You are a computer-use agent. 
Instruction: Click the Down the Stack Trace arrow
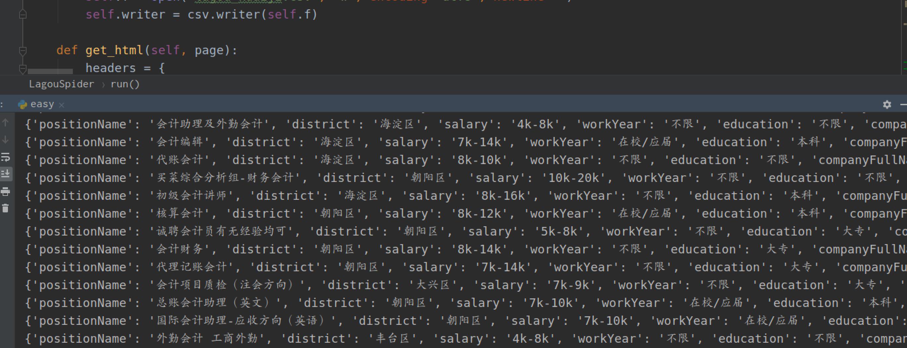pyautogui.click(x=6, y=140)
